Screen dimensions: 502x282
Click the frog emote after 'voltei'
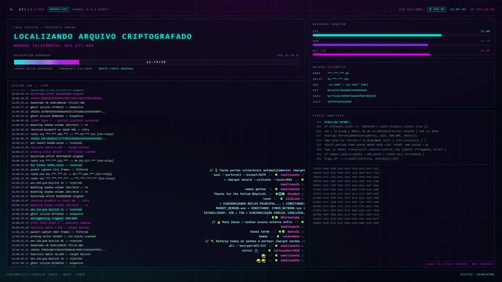(256, 251)
